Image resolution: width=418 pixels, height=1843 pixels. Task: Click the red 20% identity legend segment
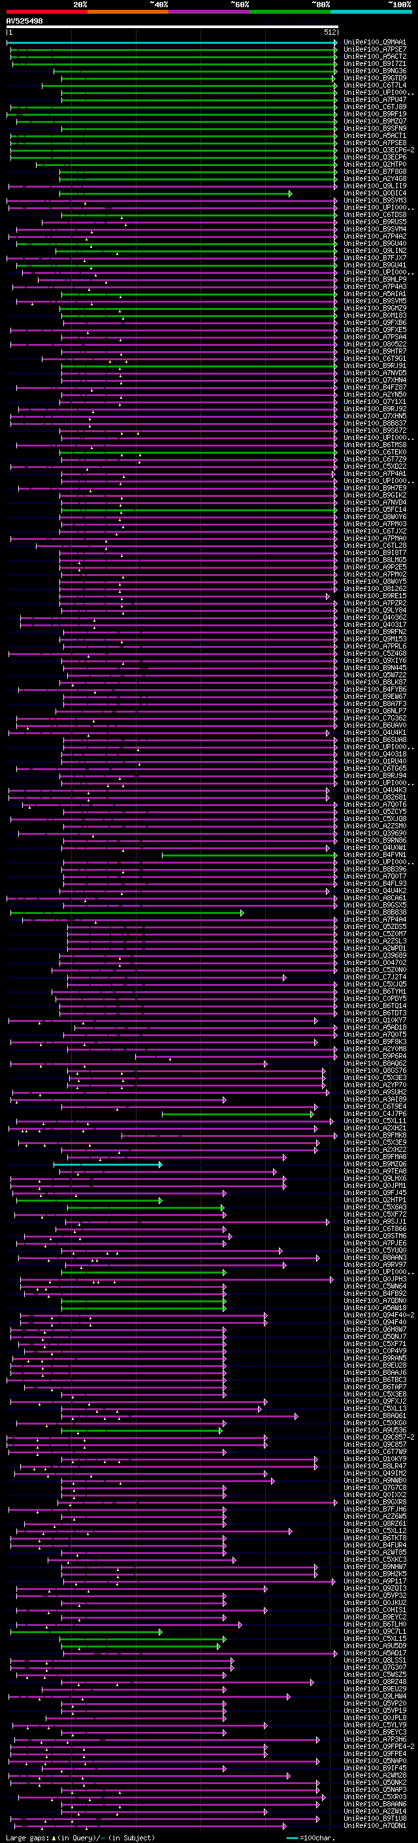coord(46,12)
